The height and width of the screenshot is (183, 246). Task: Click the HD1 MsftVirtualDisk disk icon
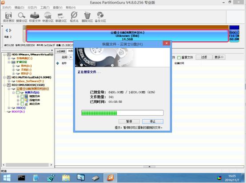9,78
